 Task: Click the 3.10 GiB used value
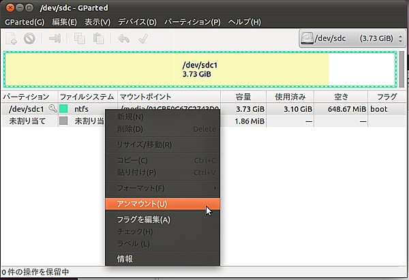coord(298,109)
